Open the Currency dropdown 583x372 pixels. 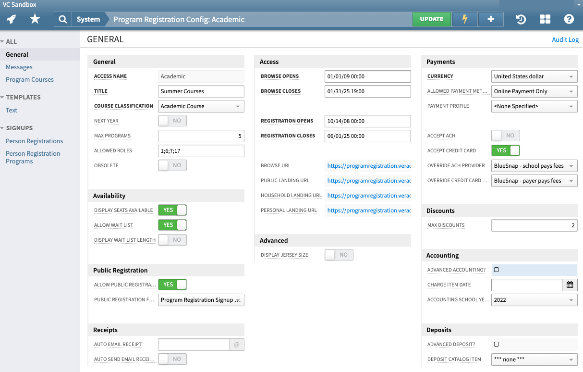coord(534,76)
